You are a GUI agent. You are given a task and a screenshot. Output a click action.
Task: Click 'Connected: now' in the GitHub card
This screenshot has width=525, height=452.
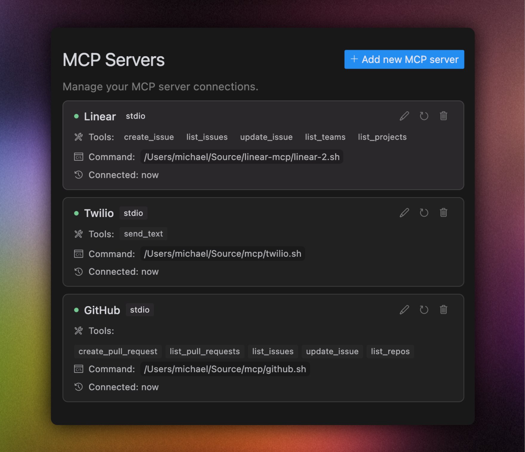tap(124, 387)
